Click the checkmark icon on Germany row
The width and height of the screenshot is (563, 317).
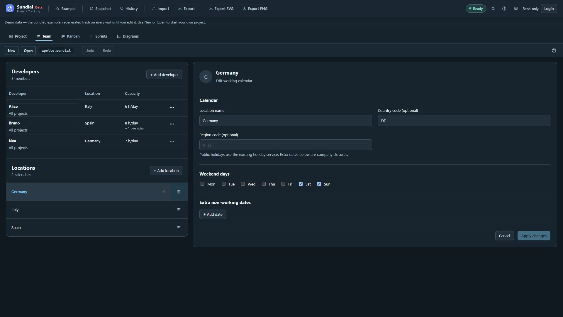pyautogui.click(x=164, y=192)
